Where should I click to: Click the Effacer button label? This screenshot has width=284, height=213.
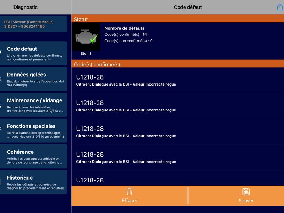tap(130, 201)
